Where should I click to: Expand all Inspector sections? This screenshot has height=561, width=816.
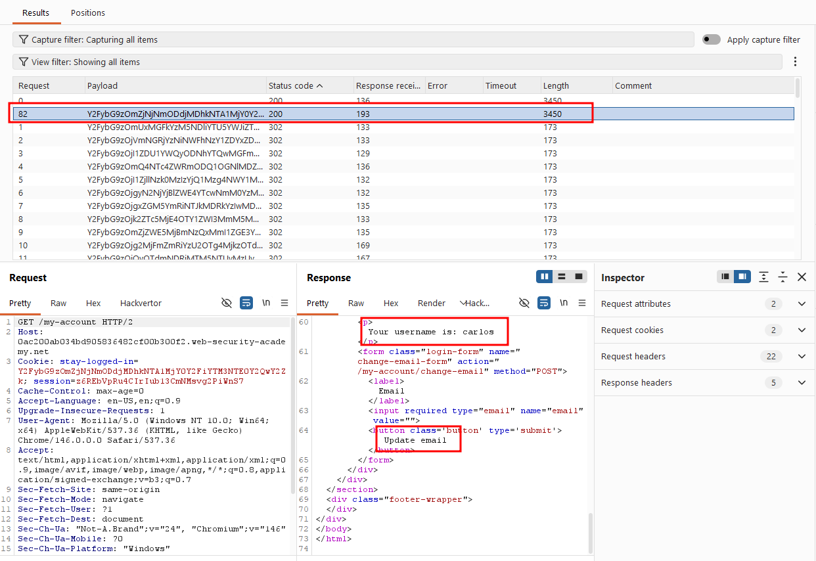click(763, 277)
